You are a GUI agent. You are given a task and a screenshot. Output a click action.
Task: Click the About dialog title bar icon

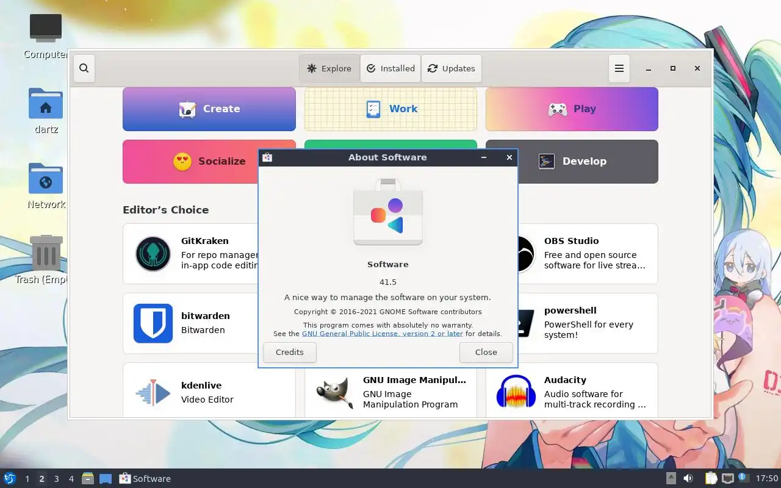click(x=267, y=157)
